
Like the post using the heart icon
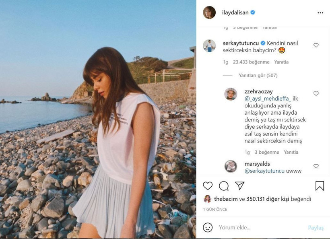pos(207,186)
